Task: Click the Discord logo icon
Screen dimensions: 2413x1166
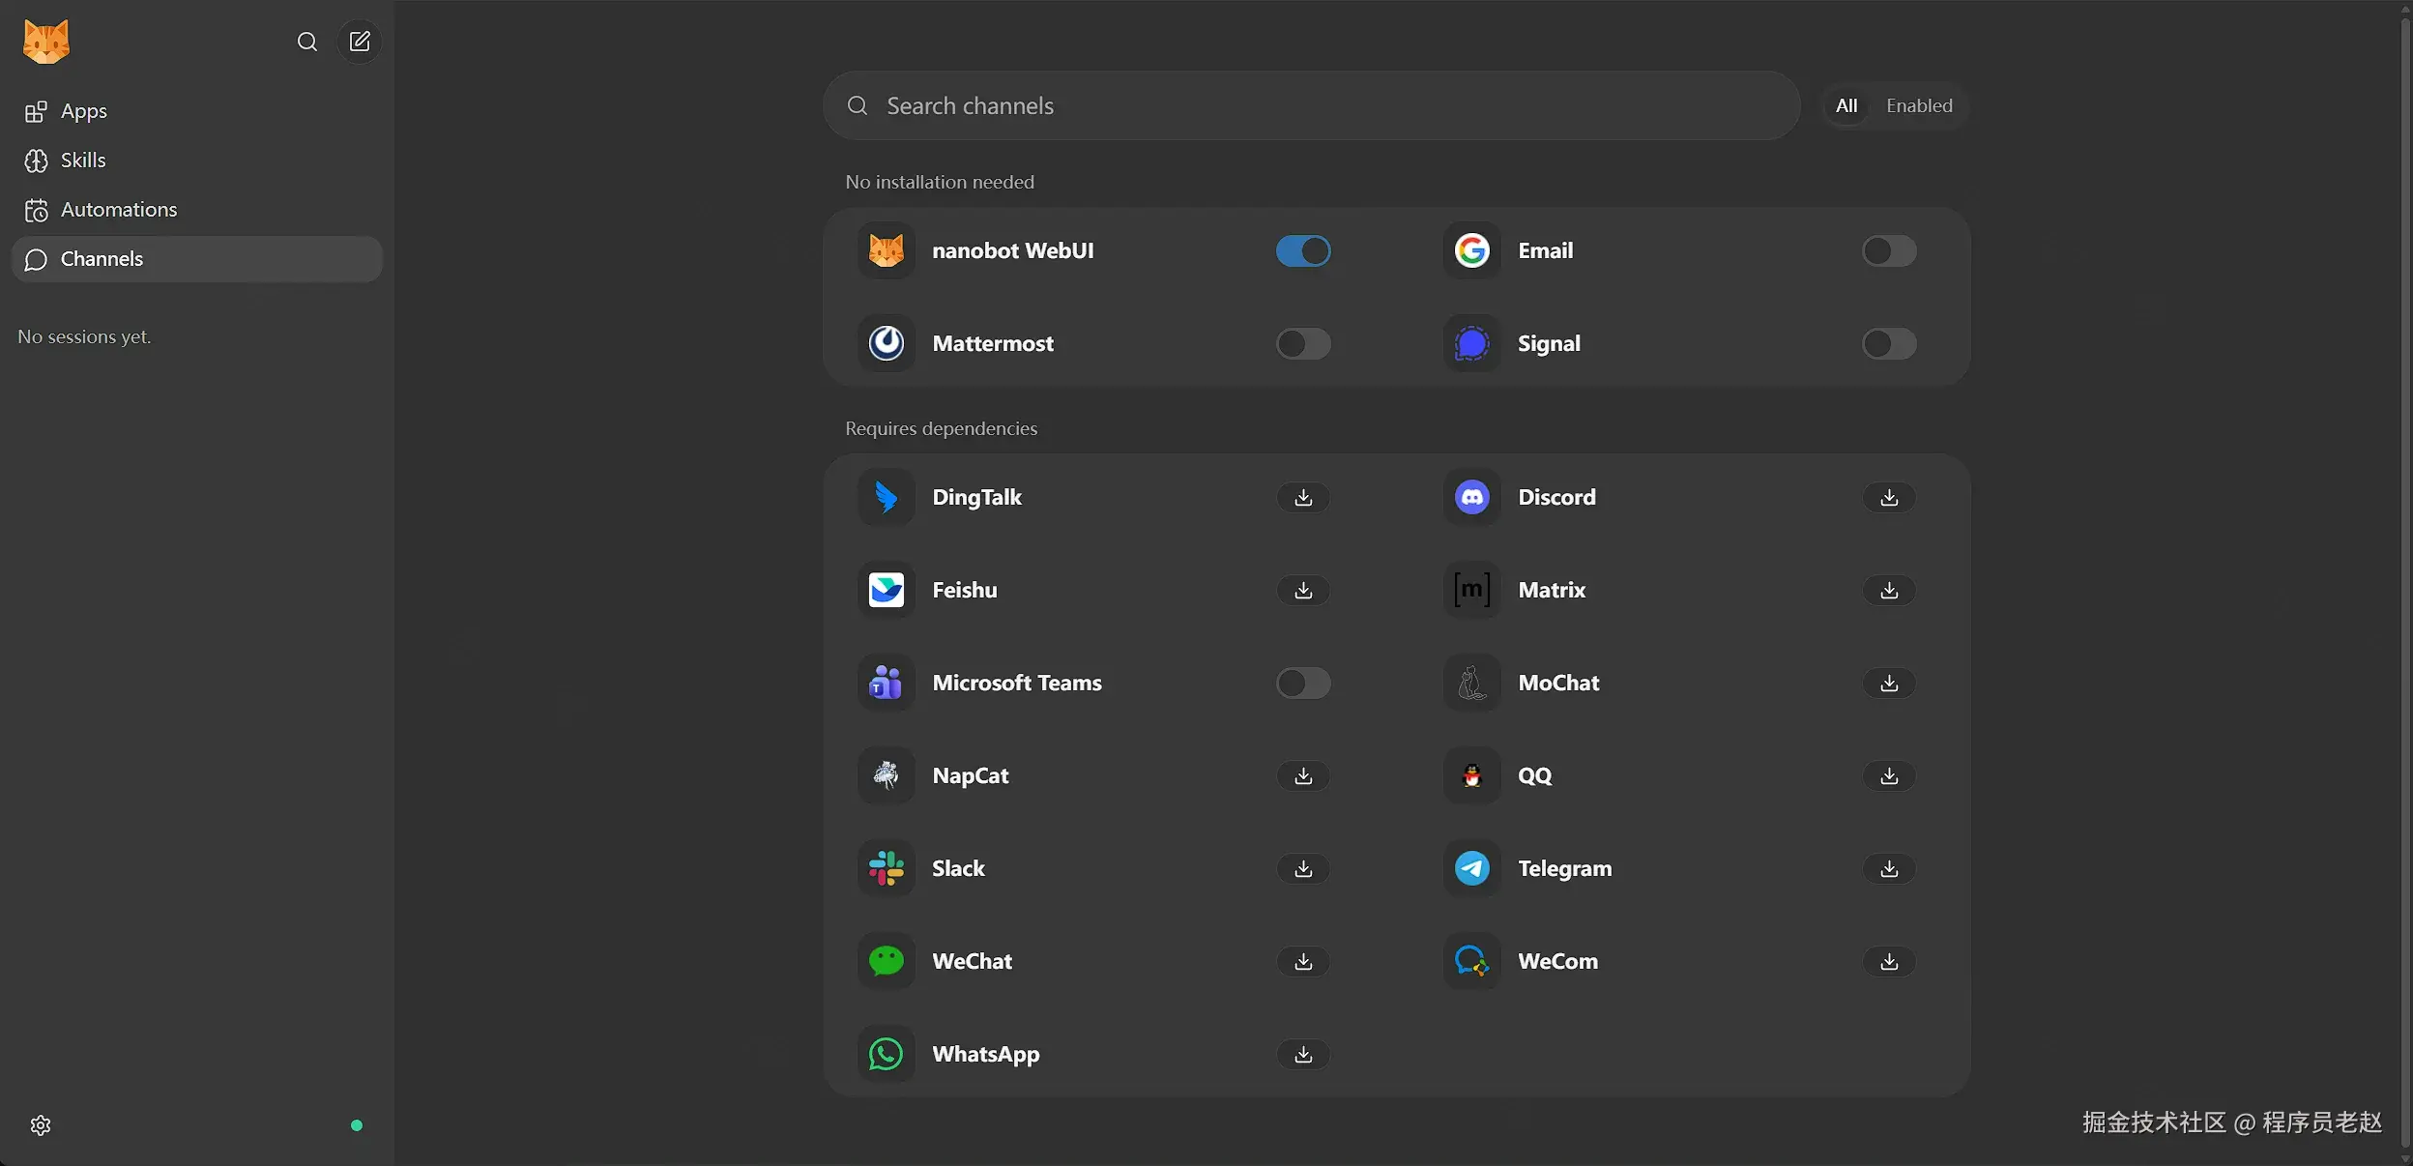Action: tap(1472, 497)
